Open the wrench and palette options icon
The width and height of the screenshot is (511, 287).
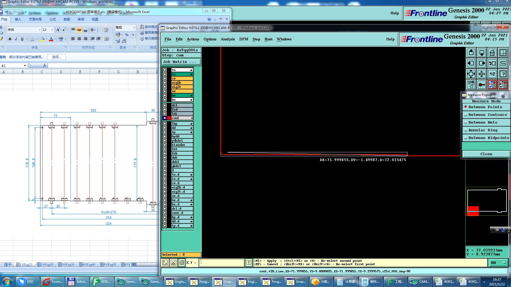pyautogui.click(x=471, y=85)
